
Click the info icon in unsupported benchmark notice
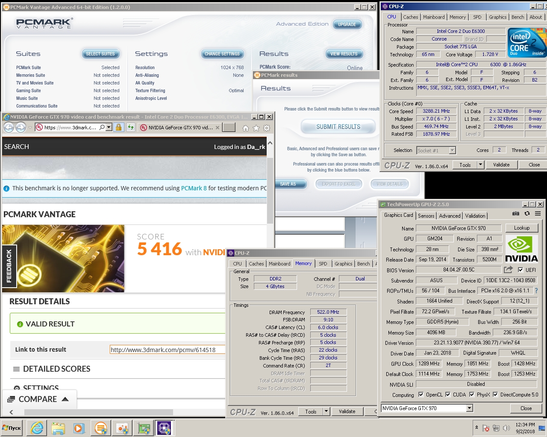coord(6,188)
